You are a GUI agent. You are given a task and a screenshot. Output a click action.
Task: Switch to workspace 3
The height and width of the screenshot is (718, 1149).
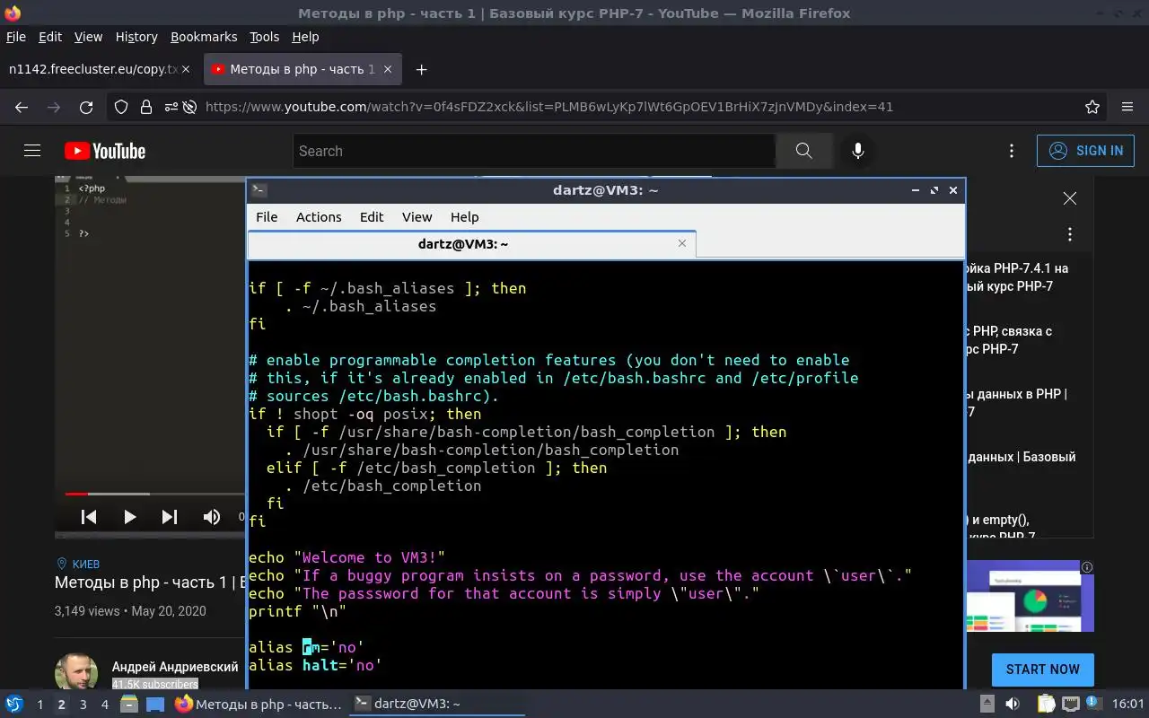tap(83, 705)
